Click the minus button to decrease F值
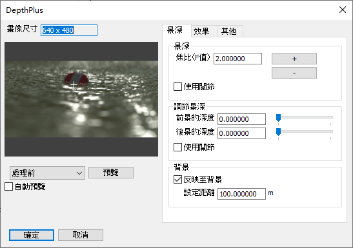This screenshot has height=248, width=353. coord(294,73)
